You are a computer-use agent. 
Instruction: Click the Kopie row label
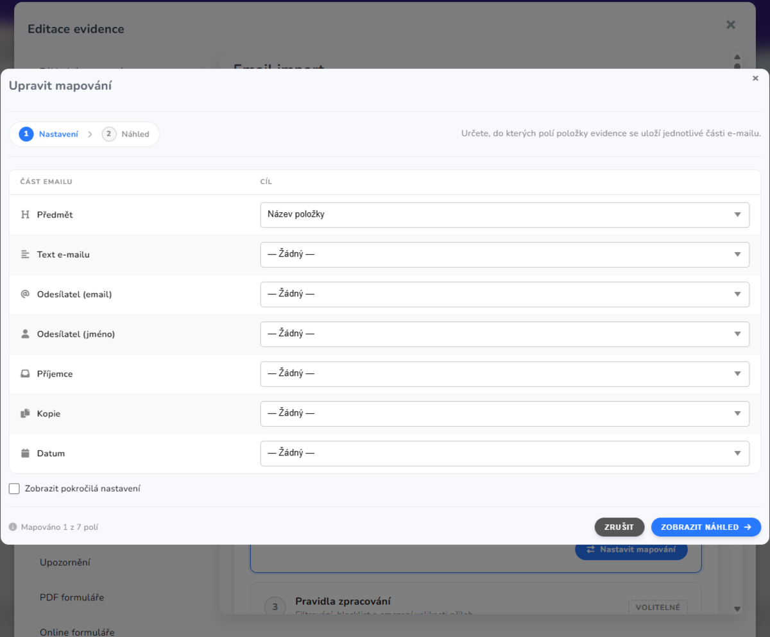[x=49, y=414]
